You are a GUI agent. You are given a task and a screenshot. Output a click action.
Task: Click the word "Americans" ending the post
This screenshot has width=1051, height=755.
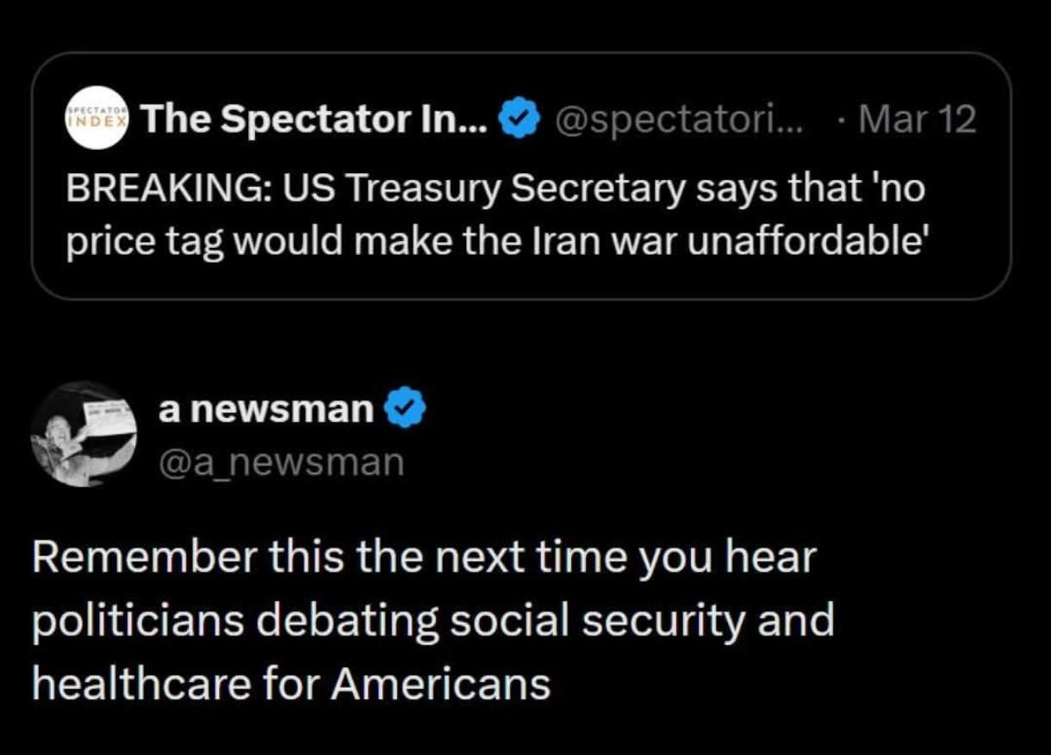[440, 684]
